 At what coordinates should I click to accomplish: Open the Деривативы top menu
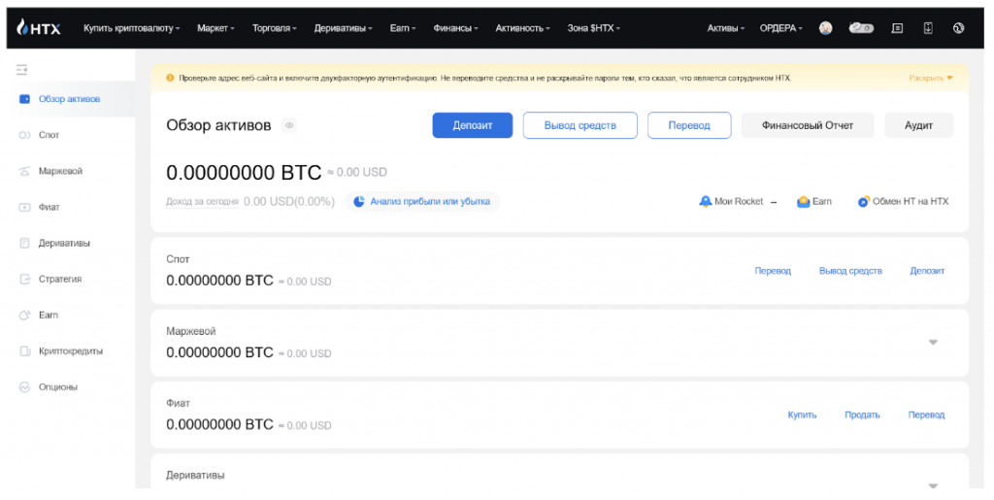pos(344,28)
